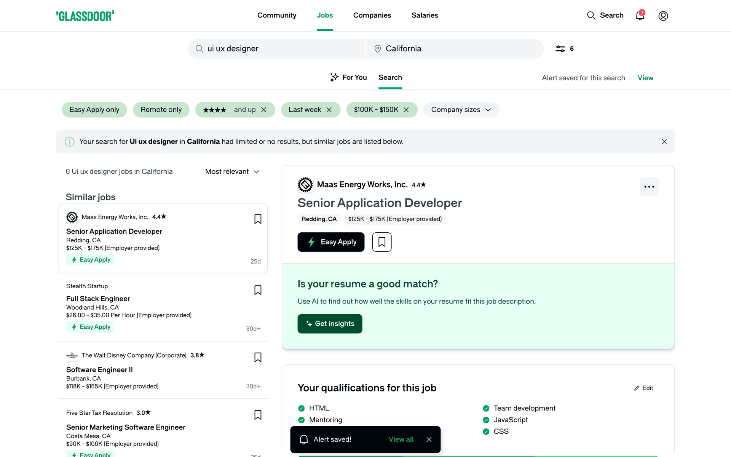This screenshot has width=731, height=457.
Task: Click the Walt Disney Company logo
Action: point(72,355)
